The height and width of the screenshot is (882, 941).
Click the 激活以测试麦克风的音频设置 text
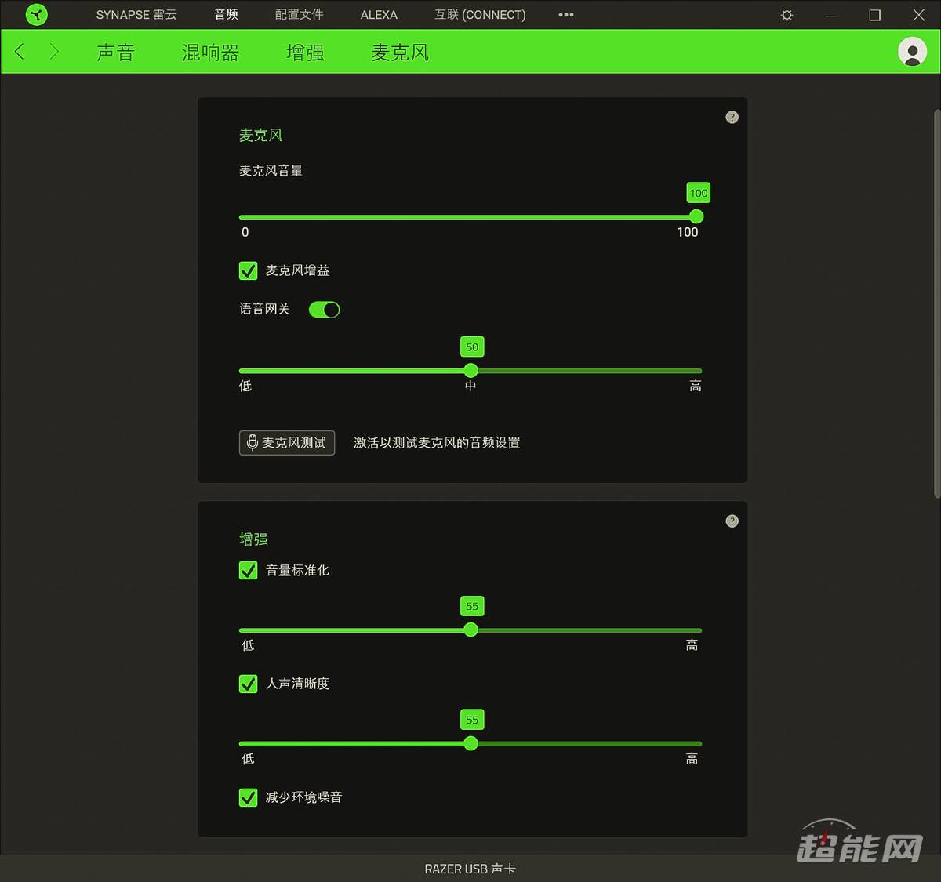point(437,443)
